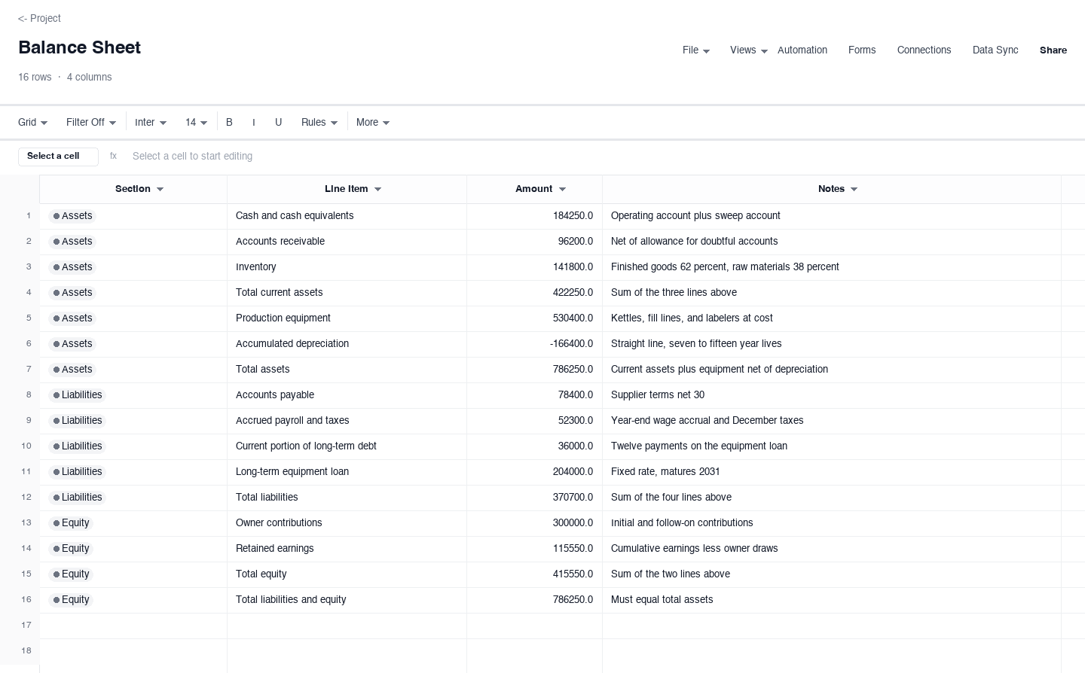
Task: Open Data Sync
Action: click(x=995, y=50)
